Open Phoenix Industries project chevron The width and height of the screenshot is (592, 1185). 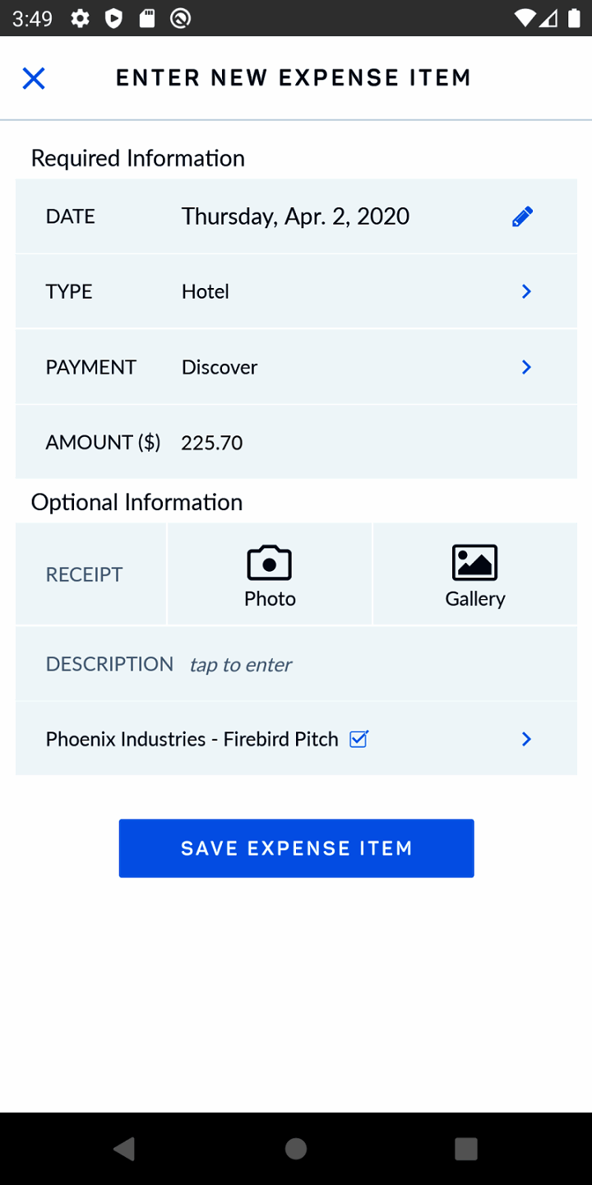pos(527,739)
